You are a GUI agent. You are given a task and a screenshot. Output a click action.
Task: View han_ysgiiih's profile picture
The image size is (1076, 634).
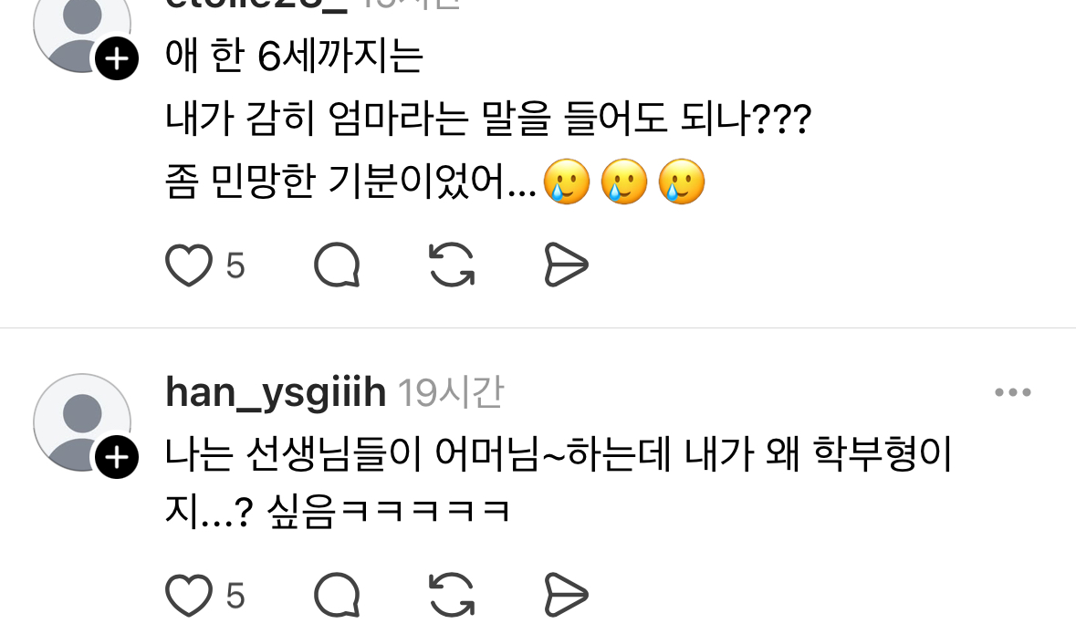pos(82,422)
